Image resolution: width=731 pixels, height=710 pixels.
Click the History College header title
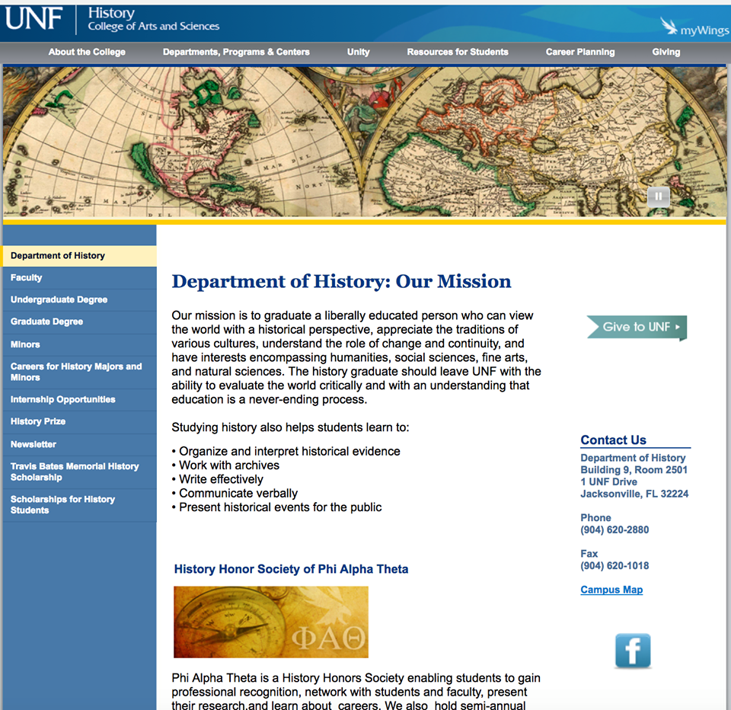153,20
